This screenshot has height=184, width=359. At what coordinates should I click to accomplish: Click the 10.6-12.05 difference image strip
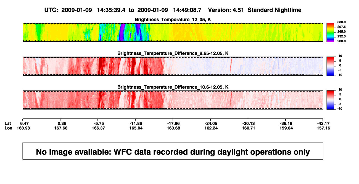[173, 100]
